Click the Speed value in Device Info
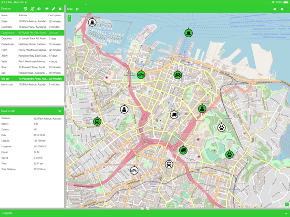The width and height of the screenshot is (290, 217). [38, 158]
